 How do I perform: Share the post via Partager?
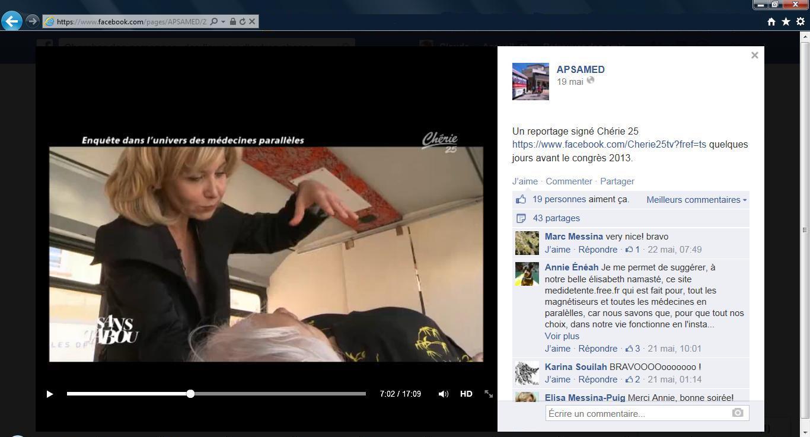617,181
